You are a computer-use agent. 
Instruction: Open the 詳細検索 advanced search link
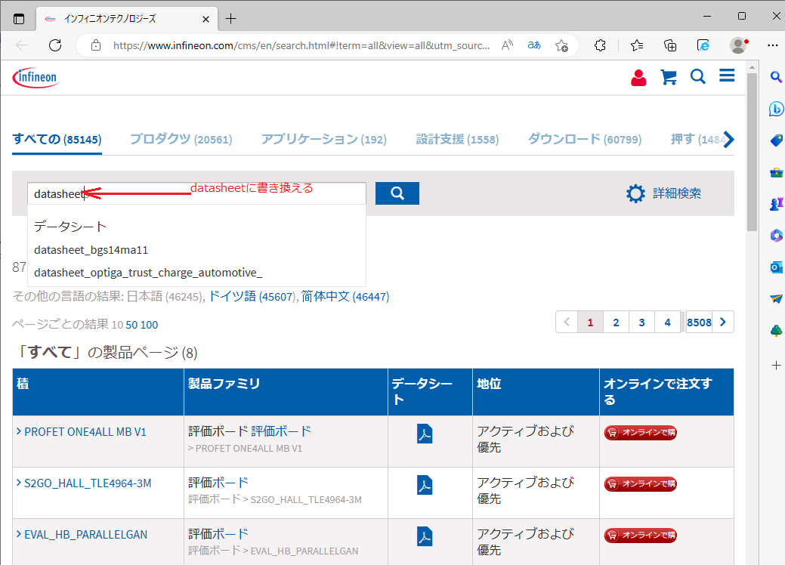click(677, 193)
